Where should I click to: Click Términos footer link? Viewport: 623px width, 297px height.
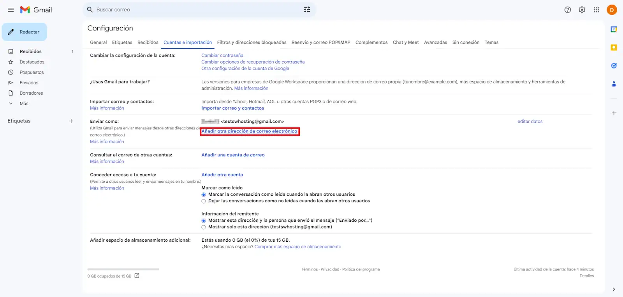coord(310,269)
